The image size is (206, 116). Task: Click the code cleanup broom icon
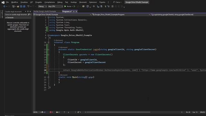point(78,112)
